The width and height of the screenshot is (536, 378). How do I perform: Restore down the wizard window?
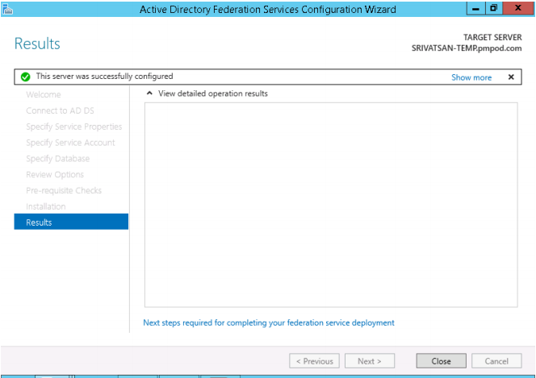click(493, 8)
